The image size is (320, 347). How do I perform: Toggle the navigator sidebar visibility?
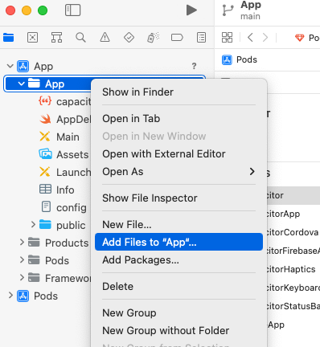72,10
